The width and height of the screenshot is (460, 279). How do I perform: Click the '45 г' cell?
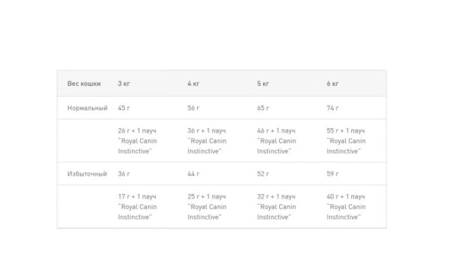coord(123,108)
